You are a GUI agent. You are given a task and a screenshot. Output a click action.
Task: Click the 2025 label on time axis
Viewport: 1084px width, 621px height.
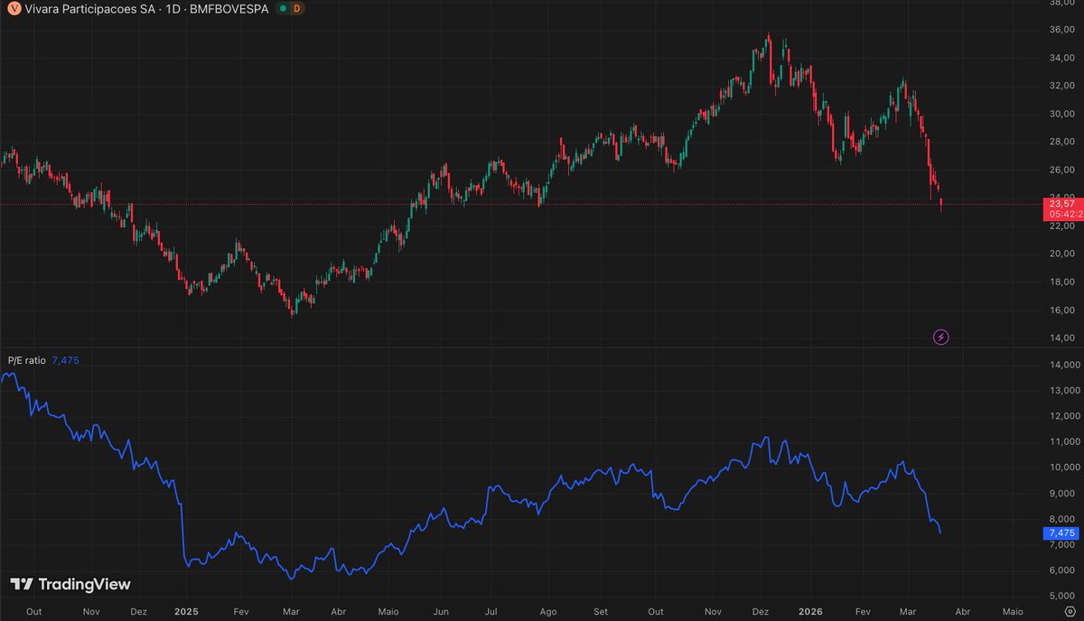(x=184, y=611)
